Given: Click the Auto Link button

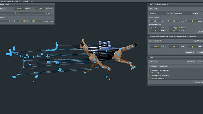Looking at the screenshot, I should (200, 62).
